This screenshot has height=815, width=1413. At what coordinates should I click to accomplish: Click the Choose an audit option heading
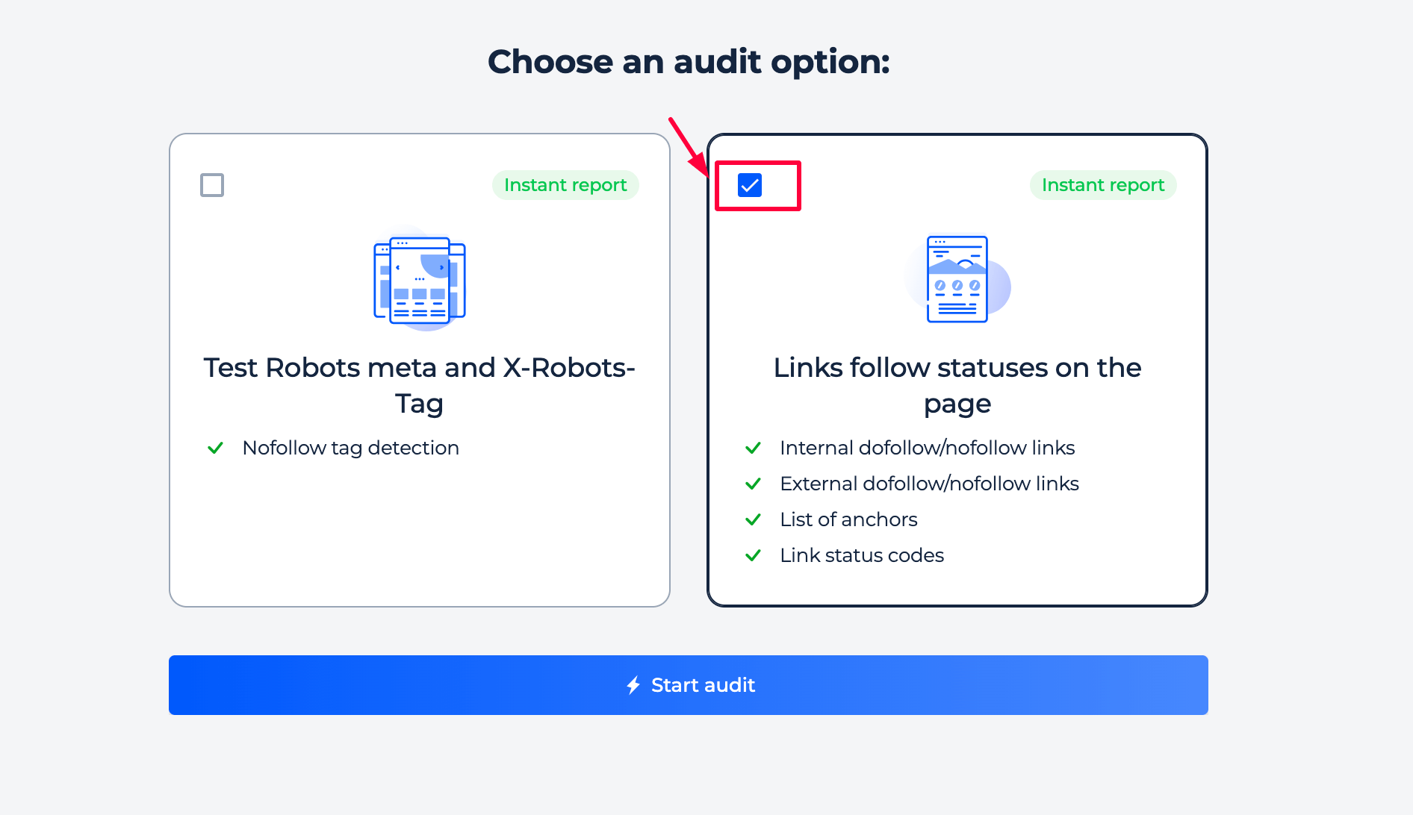tap(689, 61)
